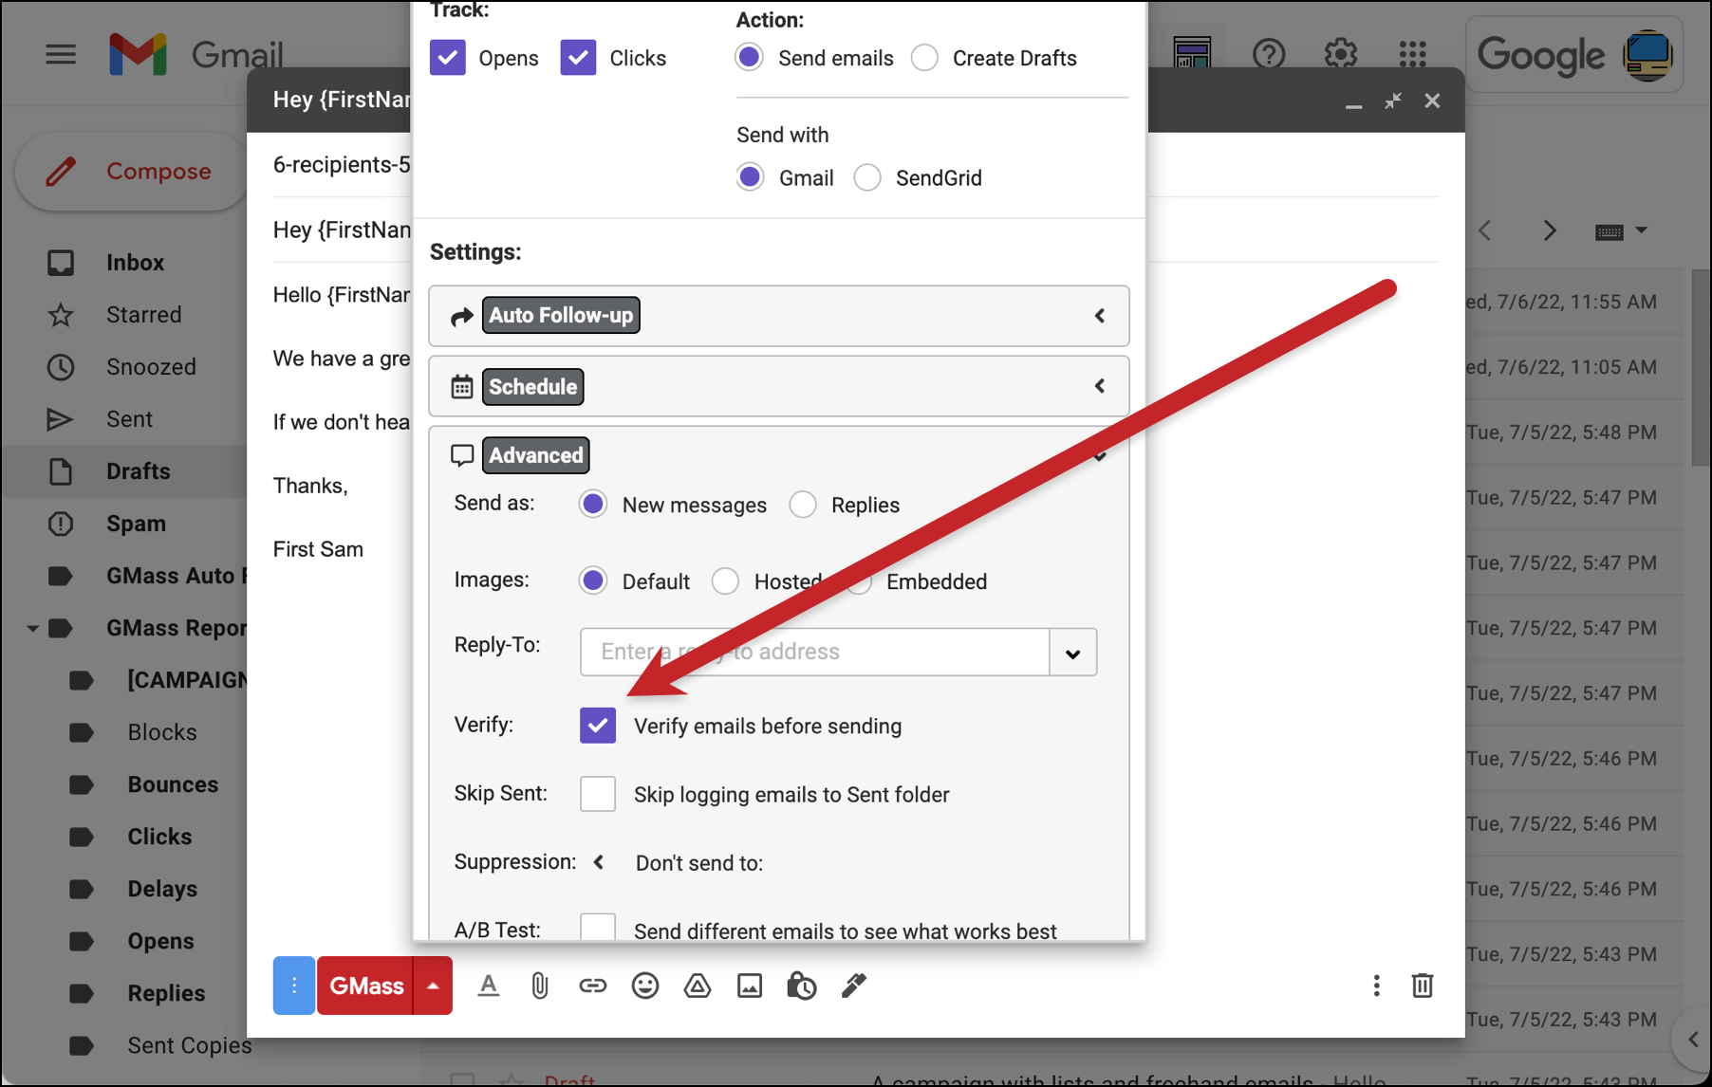Expand the Suppression section chevron
This screenshot has height=1087, width=1712.
[599, 862]
